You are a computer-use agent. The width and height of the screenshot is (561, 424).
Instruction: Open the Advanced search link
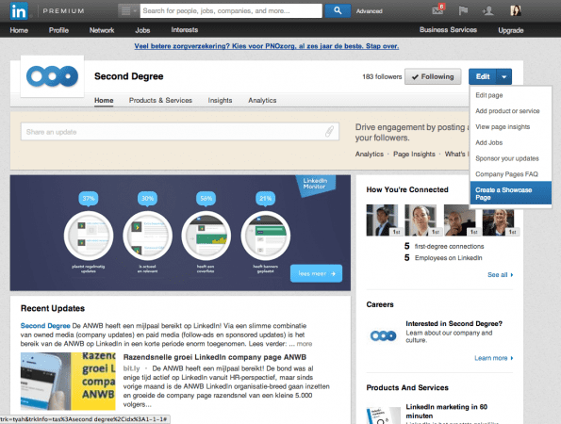(370, 11)
